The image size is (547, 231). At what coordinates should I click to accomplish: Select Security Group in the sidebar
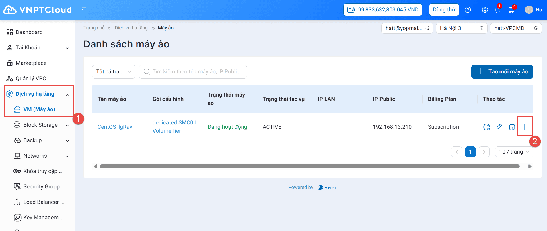(x=41, y=187)
